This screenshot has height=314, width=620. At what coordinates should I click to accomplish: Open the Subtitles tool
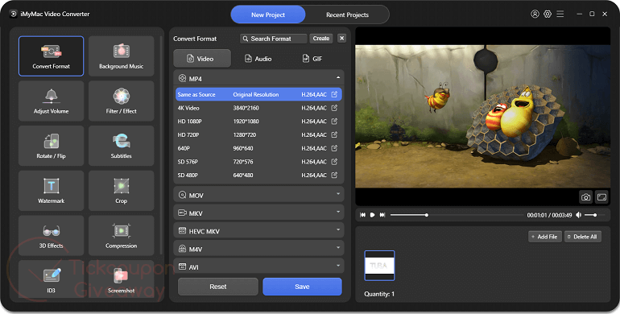121,146
